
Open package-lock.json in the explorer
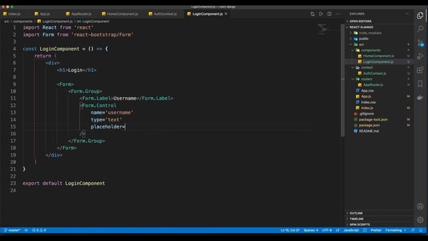click(379, 119)
